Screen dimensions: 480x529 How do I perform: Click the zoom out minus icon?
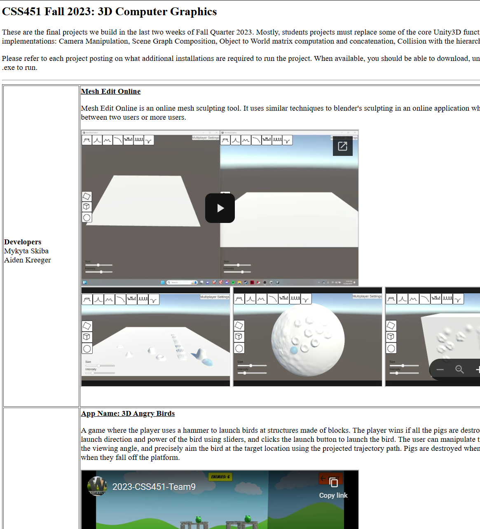click(x=440, y=369)
